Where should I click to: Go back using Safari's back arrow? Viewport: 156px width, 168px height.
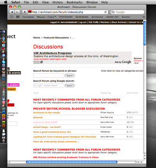point(12,12)
